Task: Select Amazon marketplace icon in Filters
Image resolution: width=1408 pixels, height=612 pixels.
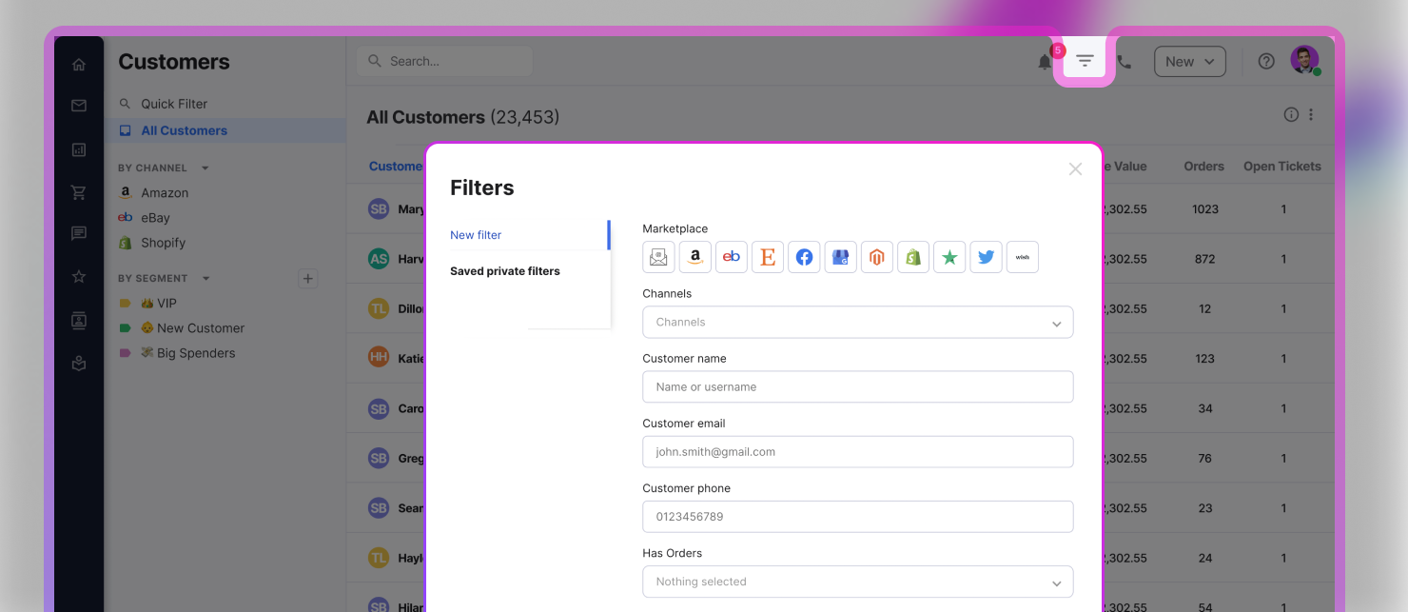Action: click(695, 257)
